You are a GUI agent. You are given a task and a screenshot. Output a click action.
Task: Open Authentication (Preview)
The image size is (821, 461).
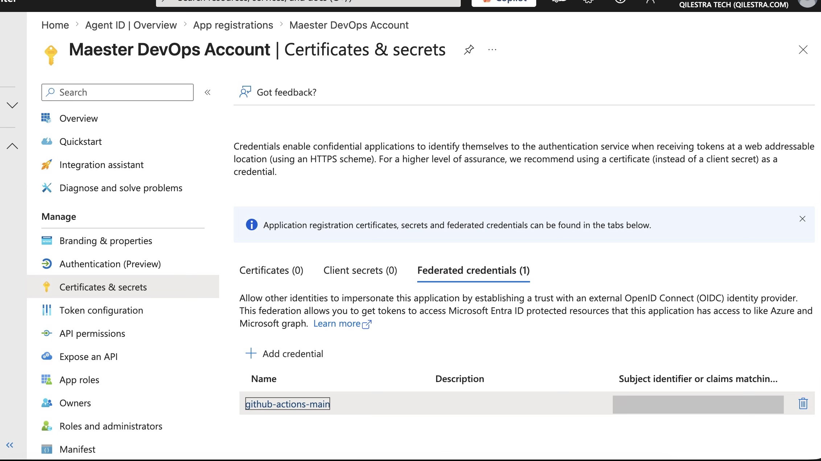coord(110,264)
